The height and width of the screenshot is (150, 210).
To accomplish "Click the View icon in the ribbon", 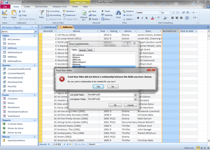I will (x=4, y=13).
